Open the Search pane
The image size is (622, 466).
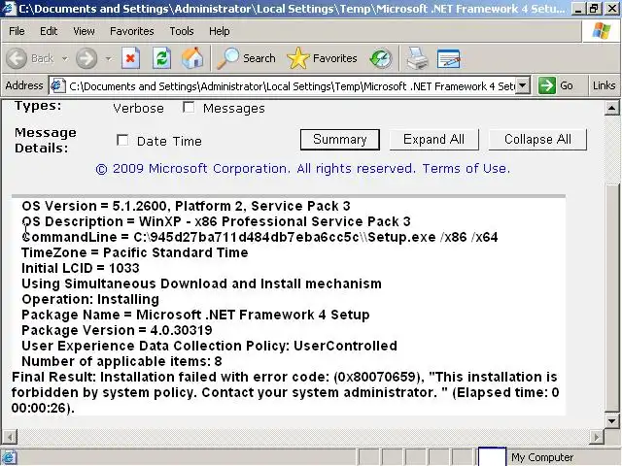[x=246, y=58]
